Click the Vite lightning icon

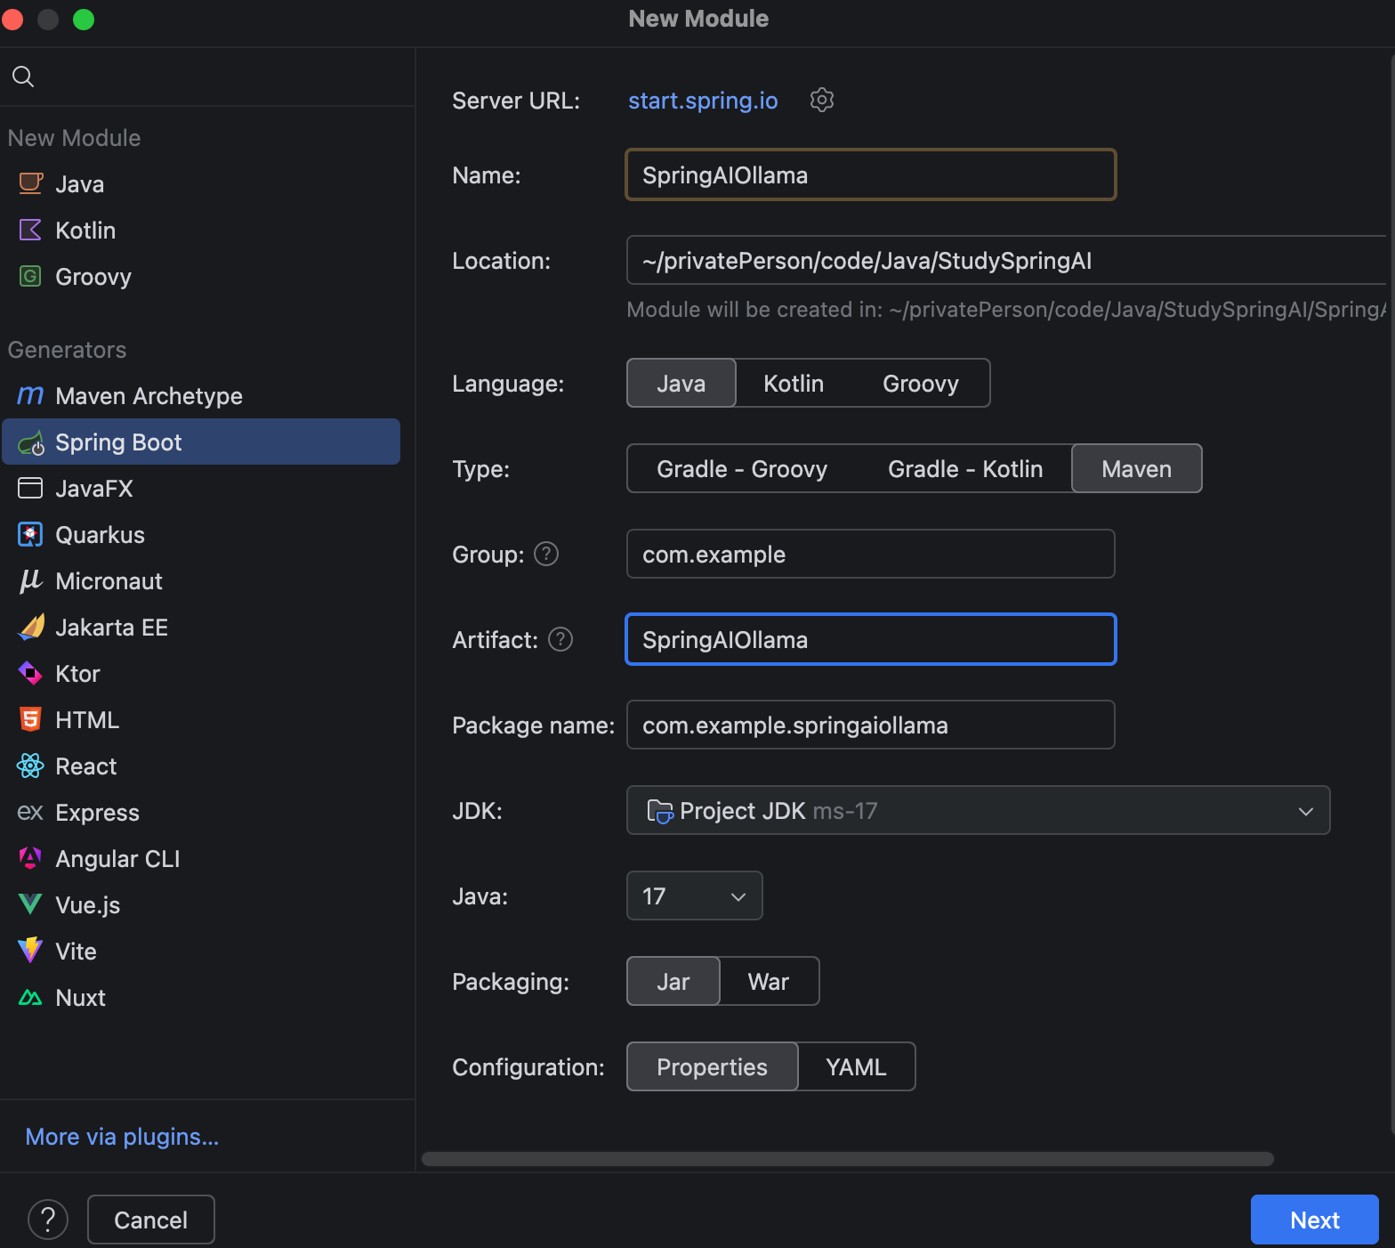point(30,951)
